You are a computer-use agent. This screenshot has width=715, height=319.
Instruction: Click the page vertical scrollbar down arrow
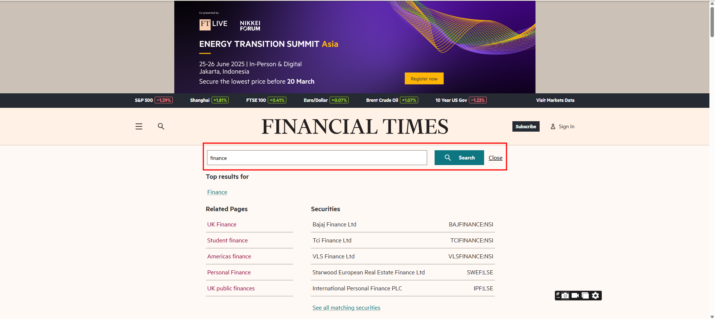pyautogui.click(x=712, y=316)
